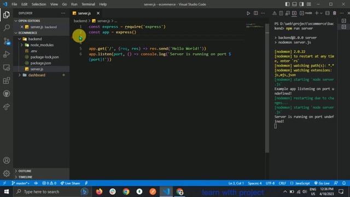The width and height of the screenshot is (350, 197).
Task: Toggle Panel layout button in title bar
Action: tap(294, 4)
